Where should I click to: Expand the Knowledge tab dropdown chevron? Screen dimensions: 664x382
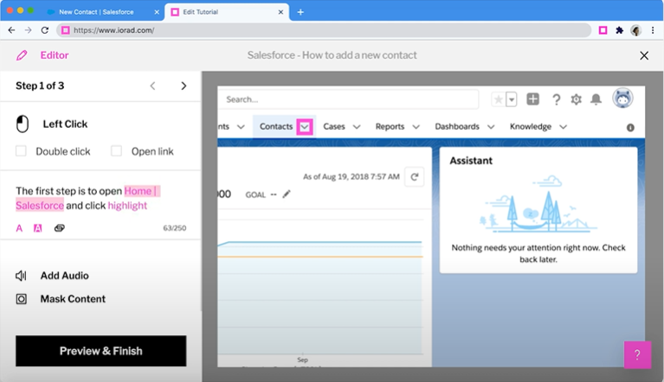point(563,127)
